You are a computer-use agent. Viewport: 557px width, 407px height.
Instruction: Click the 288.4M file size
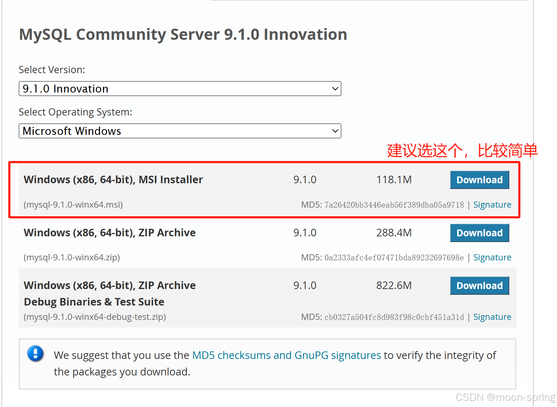tap(394, 233)
